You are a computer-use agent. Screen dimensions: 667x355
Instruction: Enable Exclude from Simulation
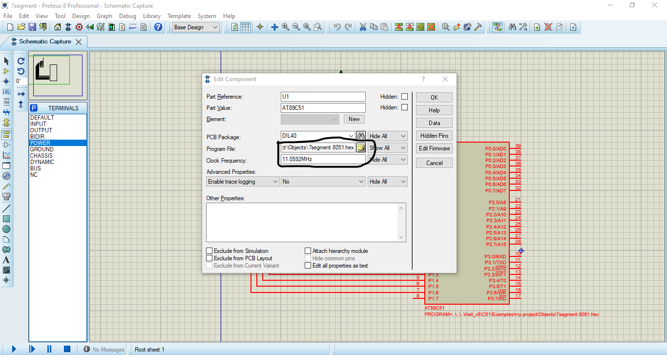coord(209,251)
